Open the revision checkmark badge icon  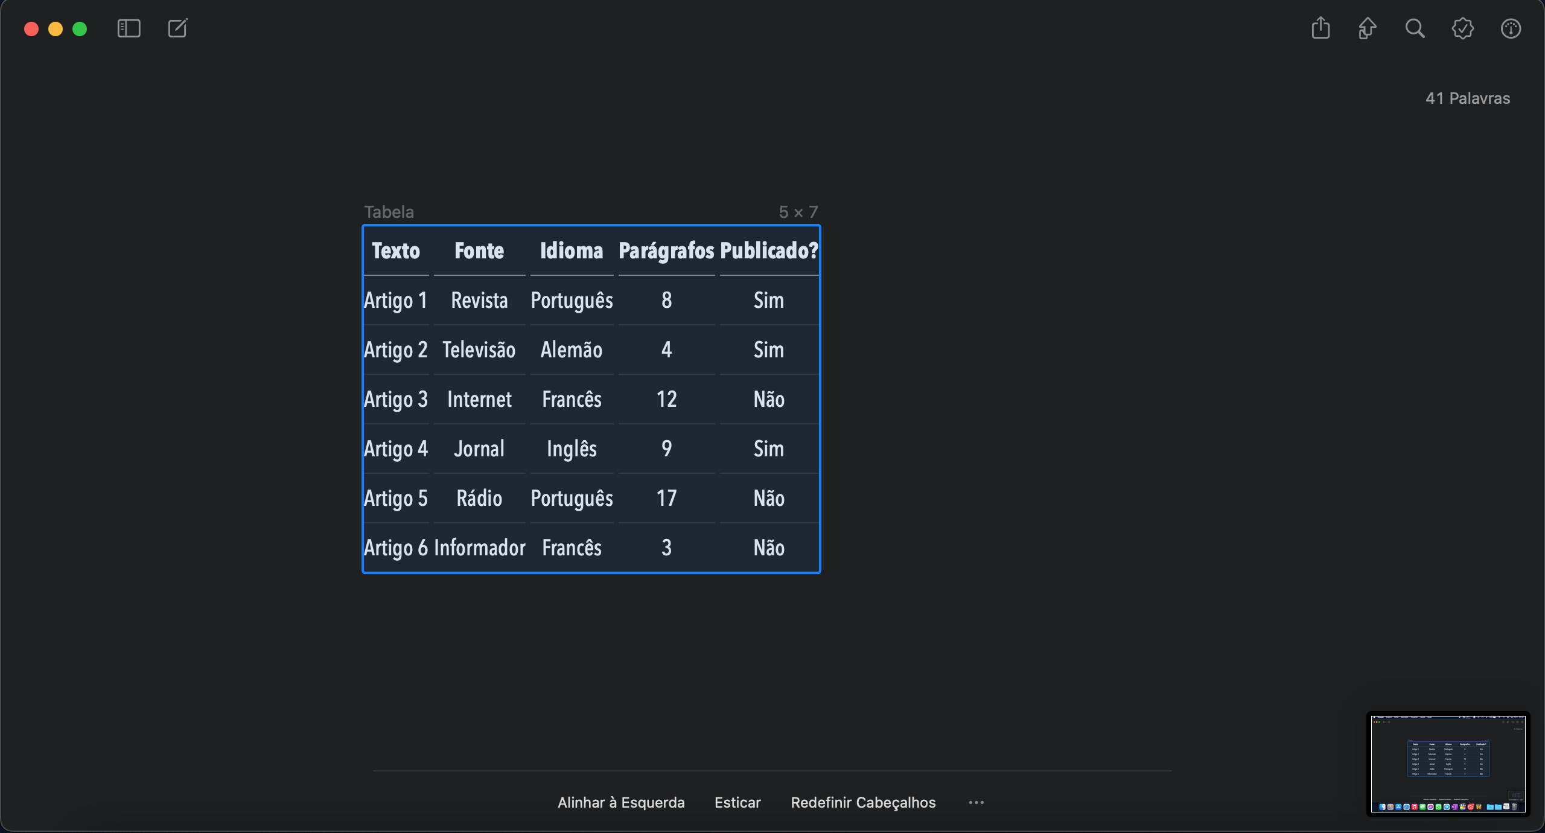pyautogui.click(x=1463, y=28)
